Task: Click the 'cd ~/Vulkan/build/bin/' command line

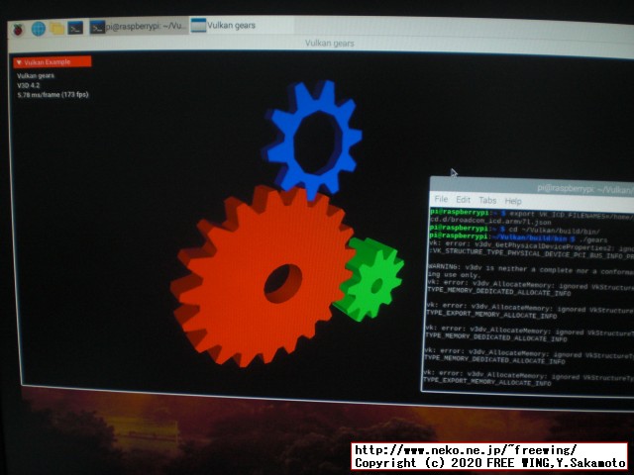Action: (515, 230)
